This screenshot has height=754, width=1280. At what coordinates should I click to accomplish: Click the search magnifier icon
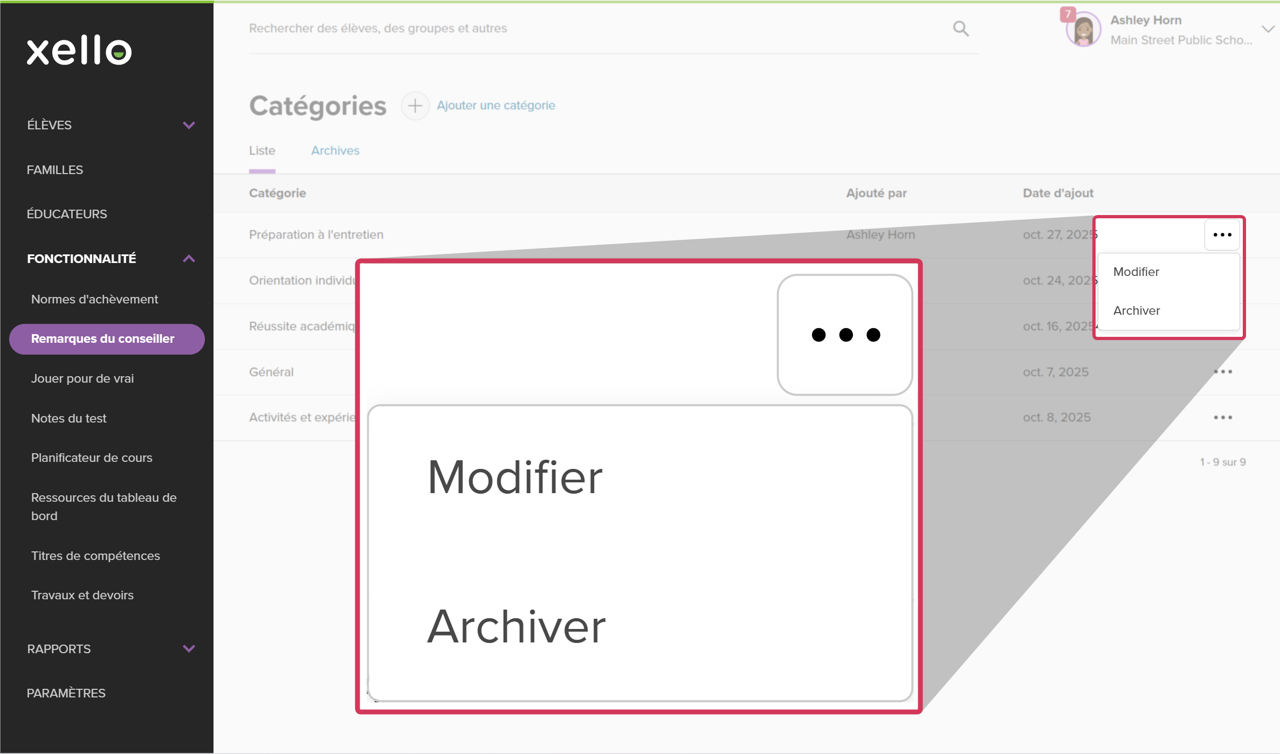[x=960, y=29]
